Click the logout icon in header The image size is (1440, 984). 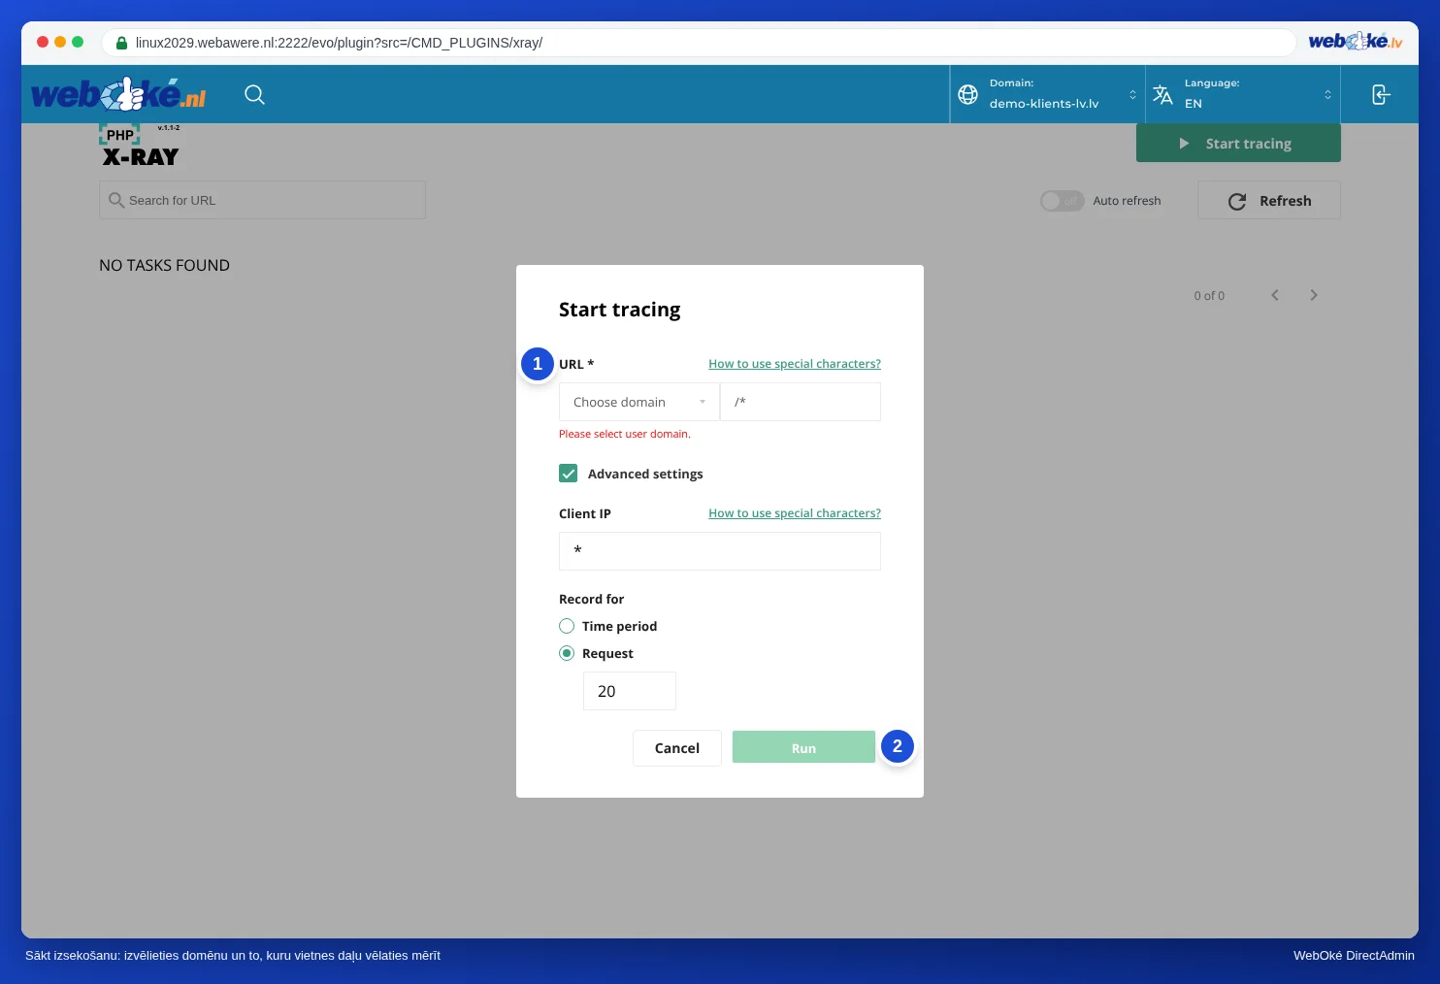pyautogui.click(x=1381, y=94)
